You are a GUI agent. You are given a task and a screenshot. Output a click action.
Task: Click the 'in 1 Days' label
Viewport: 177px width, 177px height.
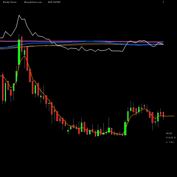click(170, 142)
